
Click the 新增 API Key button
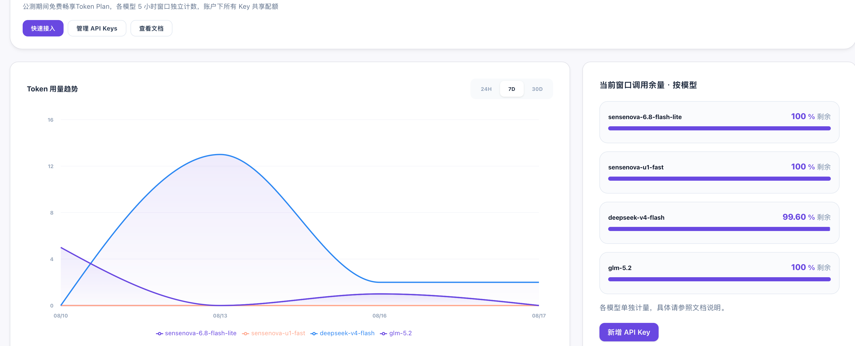click(x=629, y=332)
